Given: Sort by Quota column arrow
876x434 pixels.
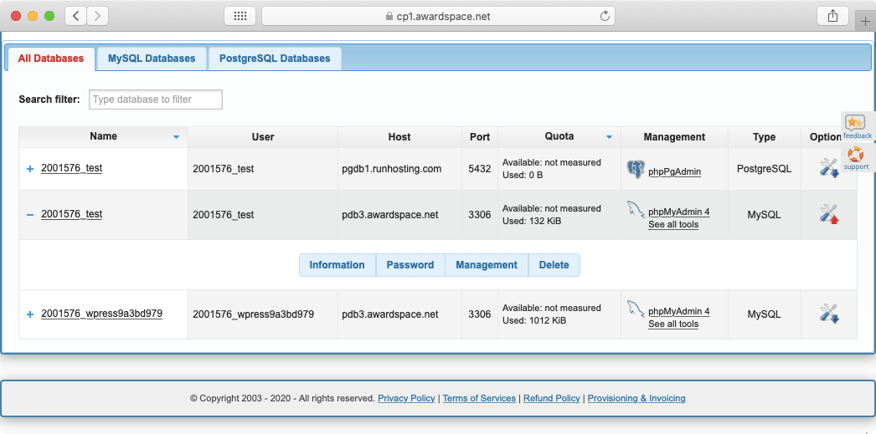Looking at the screenshot, I should tap(609, 136).
